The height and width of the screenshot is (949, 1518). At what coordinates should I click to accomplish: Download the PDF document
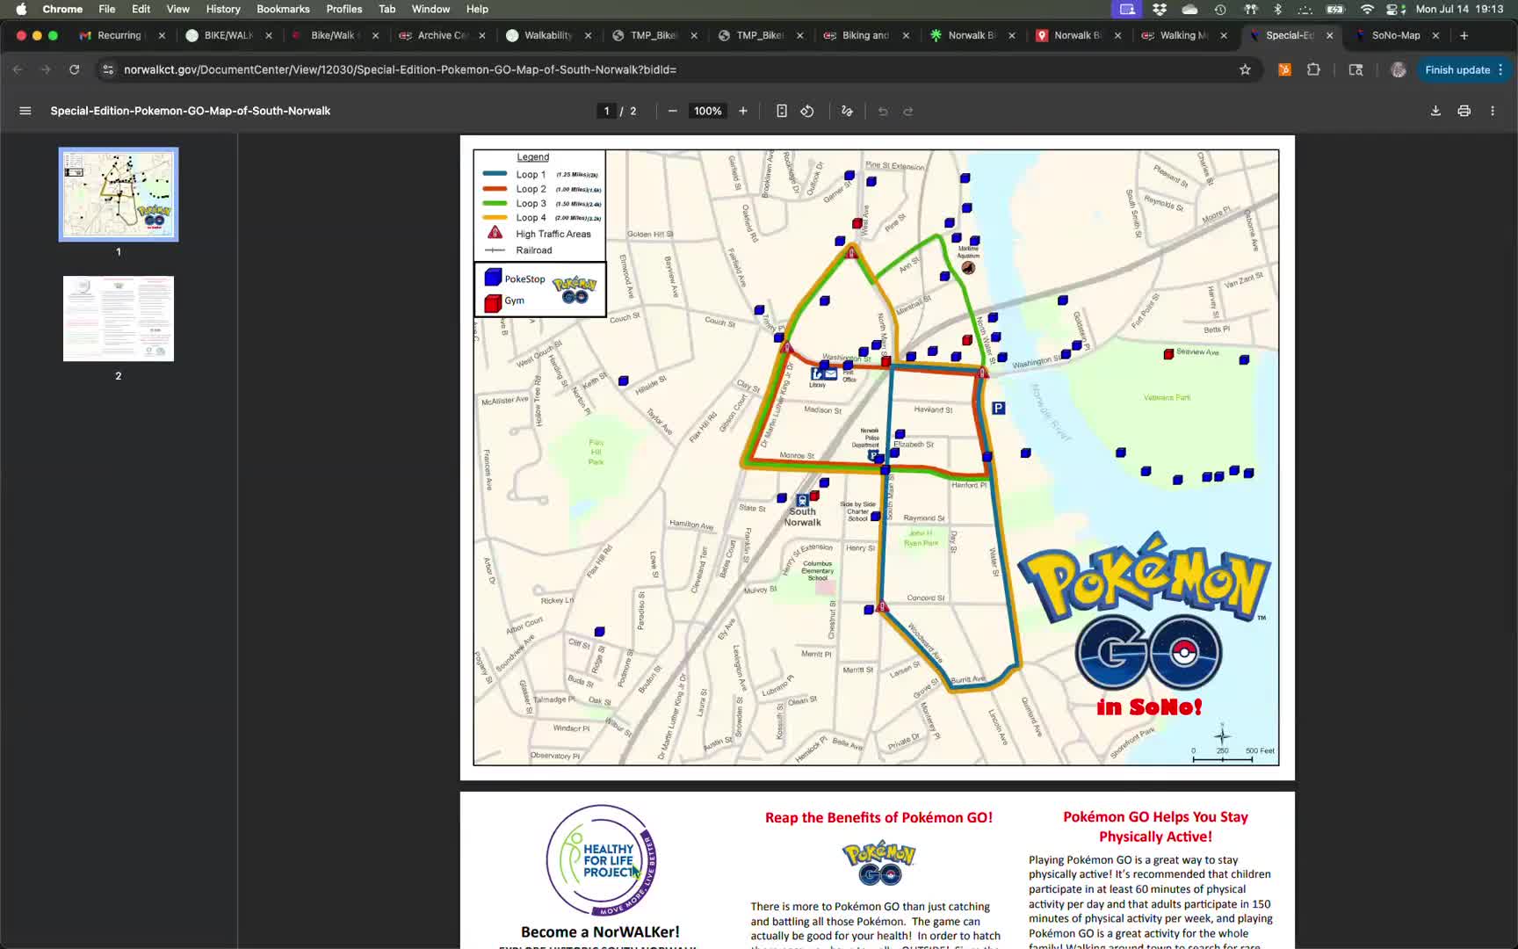coord(1435,111)
